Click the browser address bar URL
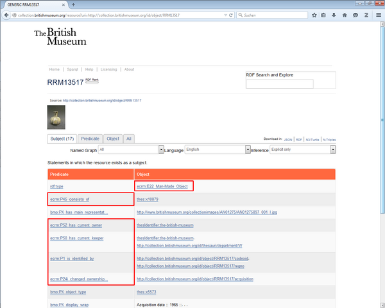Screen dimensions: 385x308 click(99, 15)
